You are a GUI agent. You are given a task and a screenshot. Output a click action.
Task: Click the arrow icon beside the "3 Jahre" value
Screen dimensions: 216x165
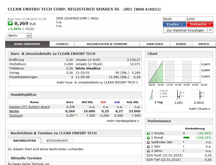148,150
